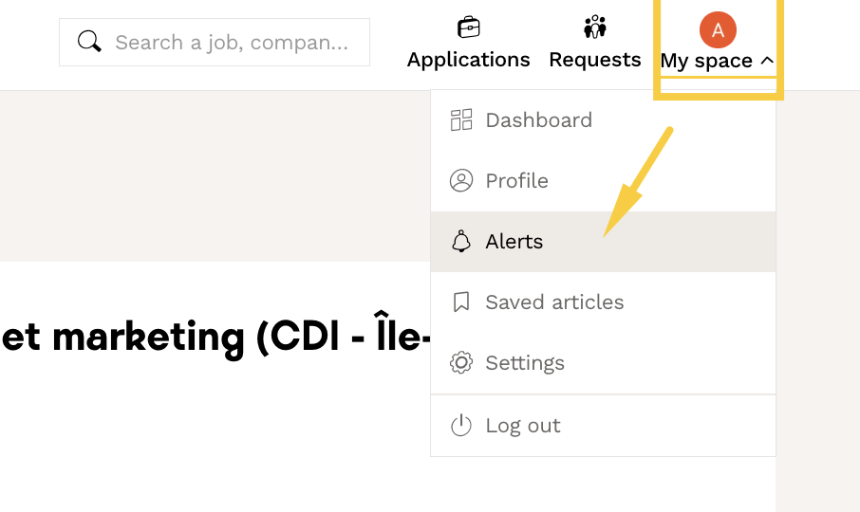Choose Alerts in the dropdown menu
Screen dimensions: 860x512
pyautogui.click(x=514, y=242)
